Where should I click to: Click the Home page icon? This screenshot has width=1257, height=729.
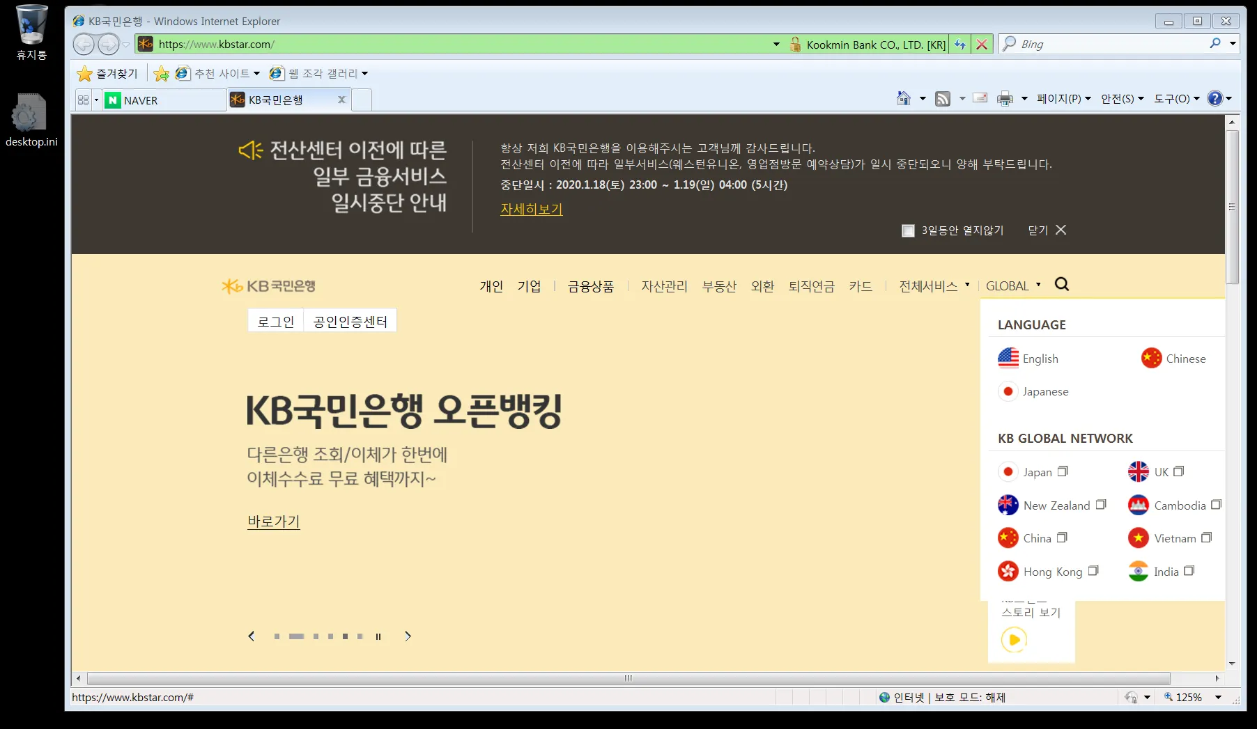coord(904,99)
